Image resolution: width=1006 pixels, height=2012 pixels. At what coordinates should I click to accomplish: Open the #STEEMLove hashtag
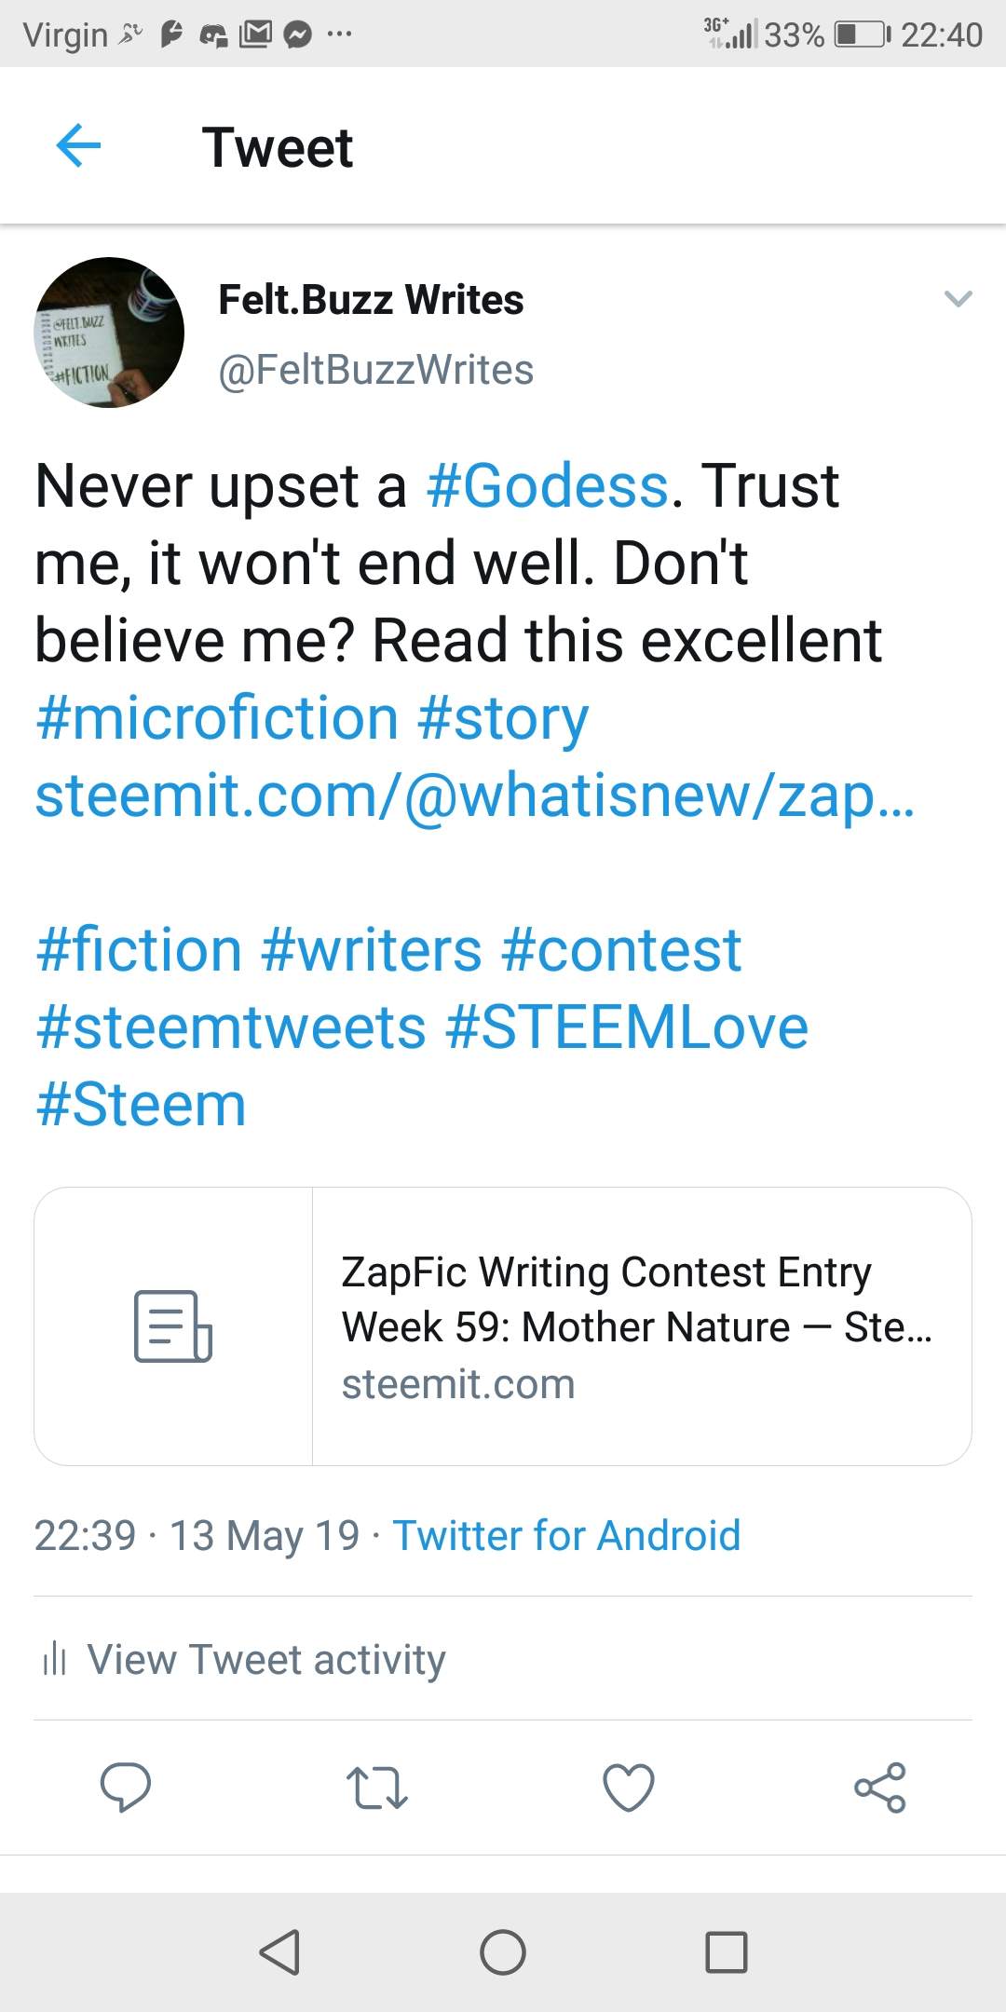627,1027
